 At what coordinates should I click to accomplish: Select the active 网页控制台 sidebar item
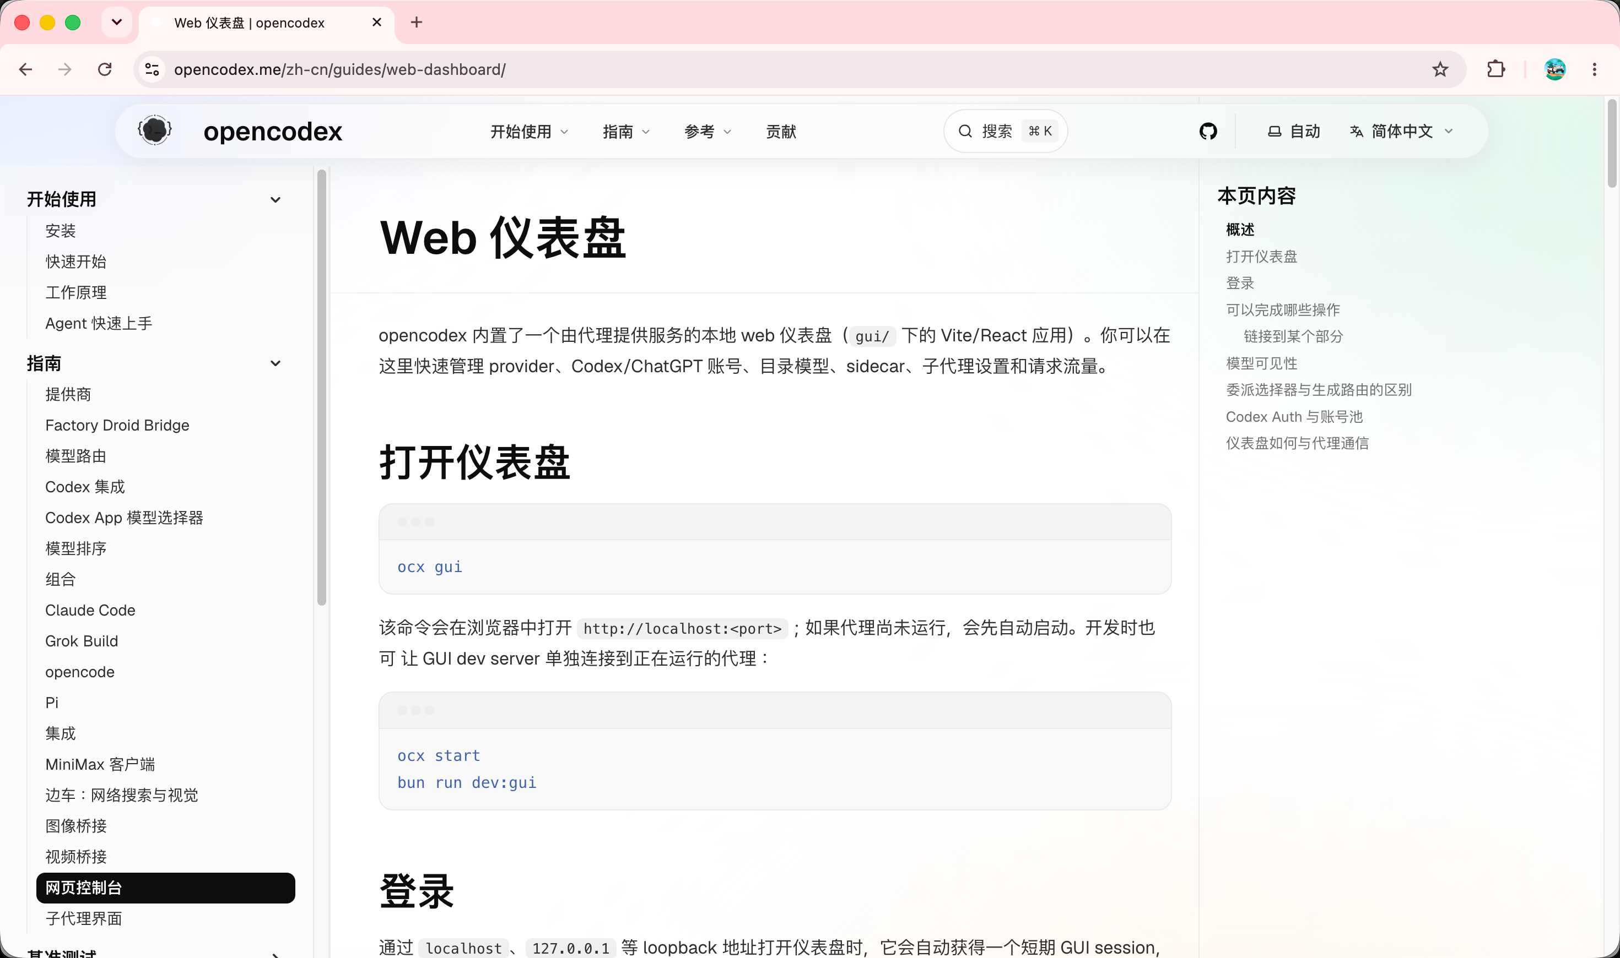coord(165,888)
